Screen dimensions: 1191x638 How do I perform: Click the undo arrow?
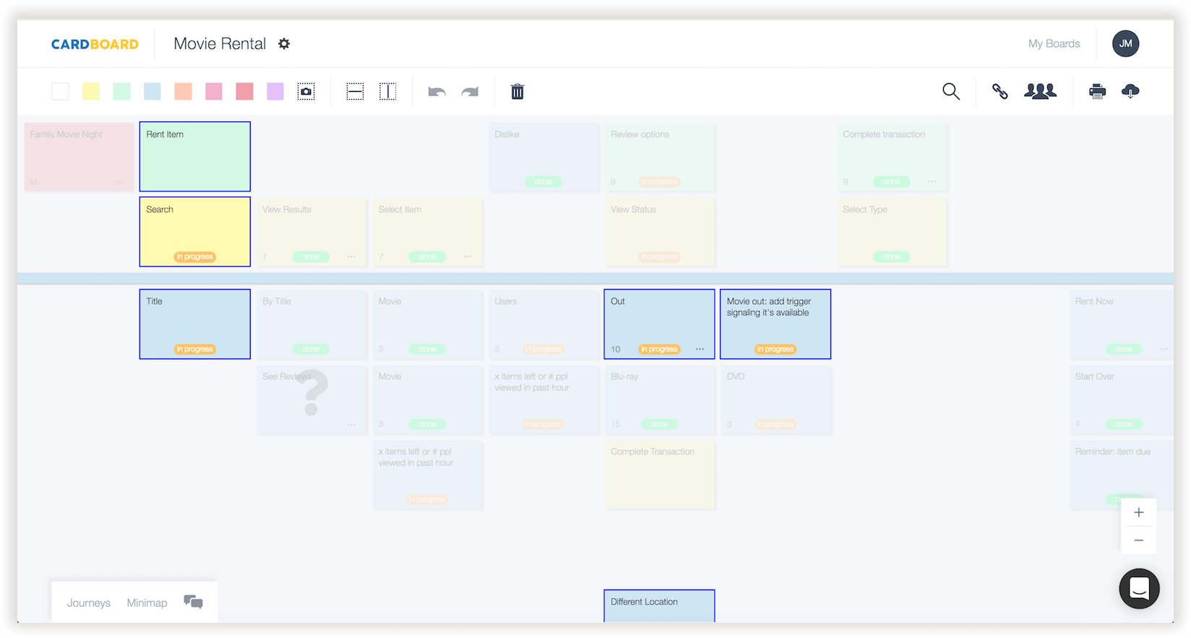point(437,92)
